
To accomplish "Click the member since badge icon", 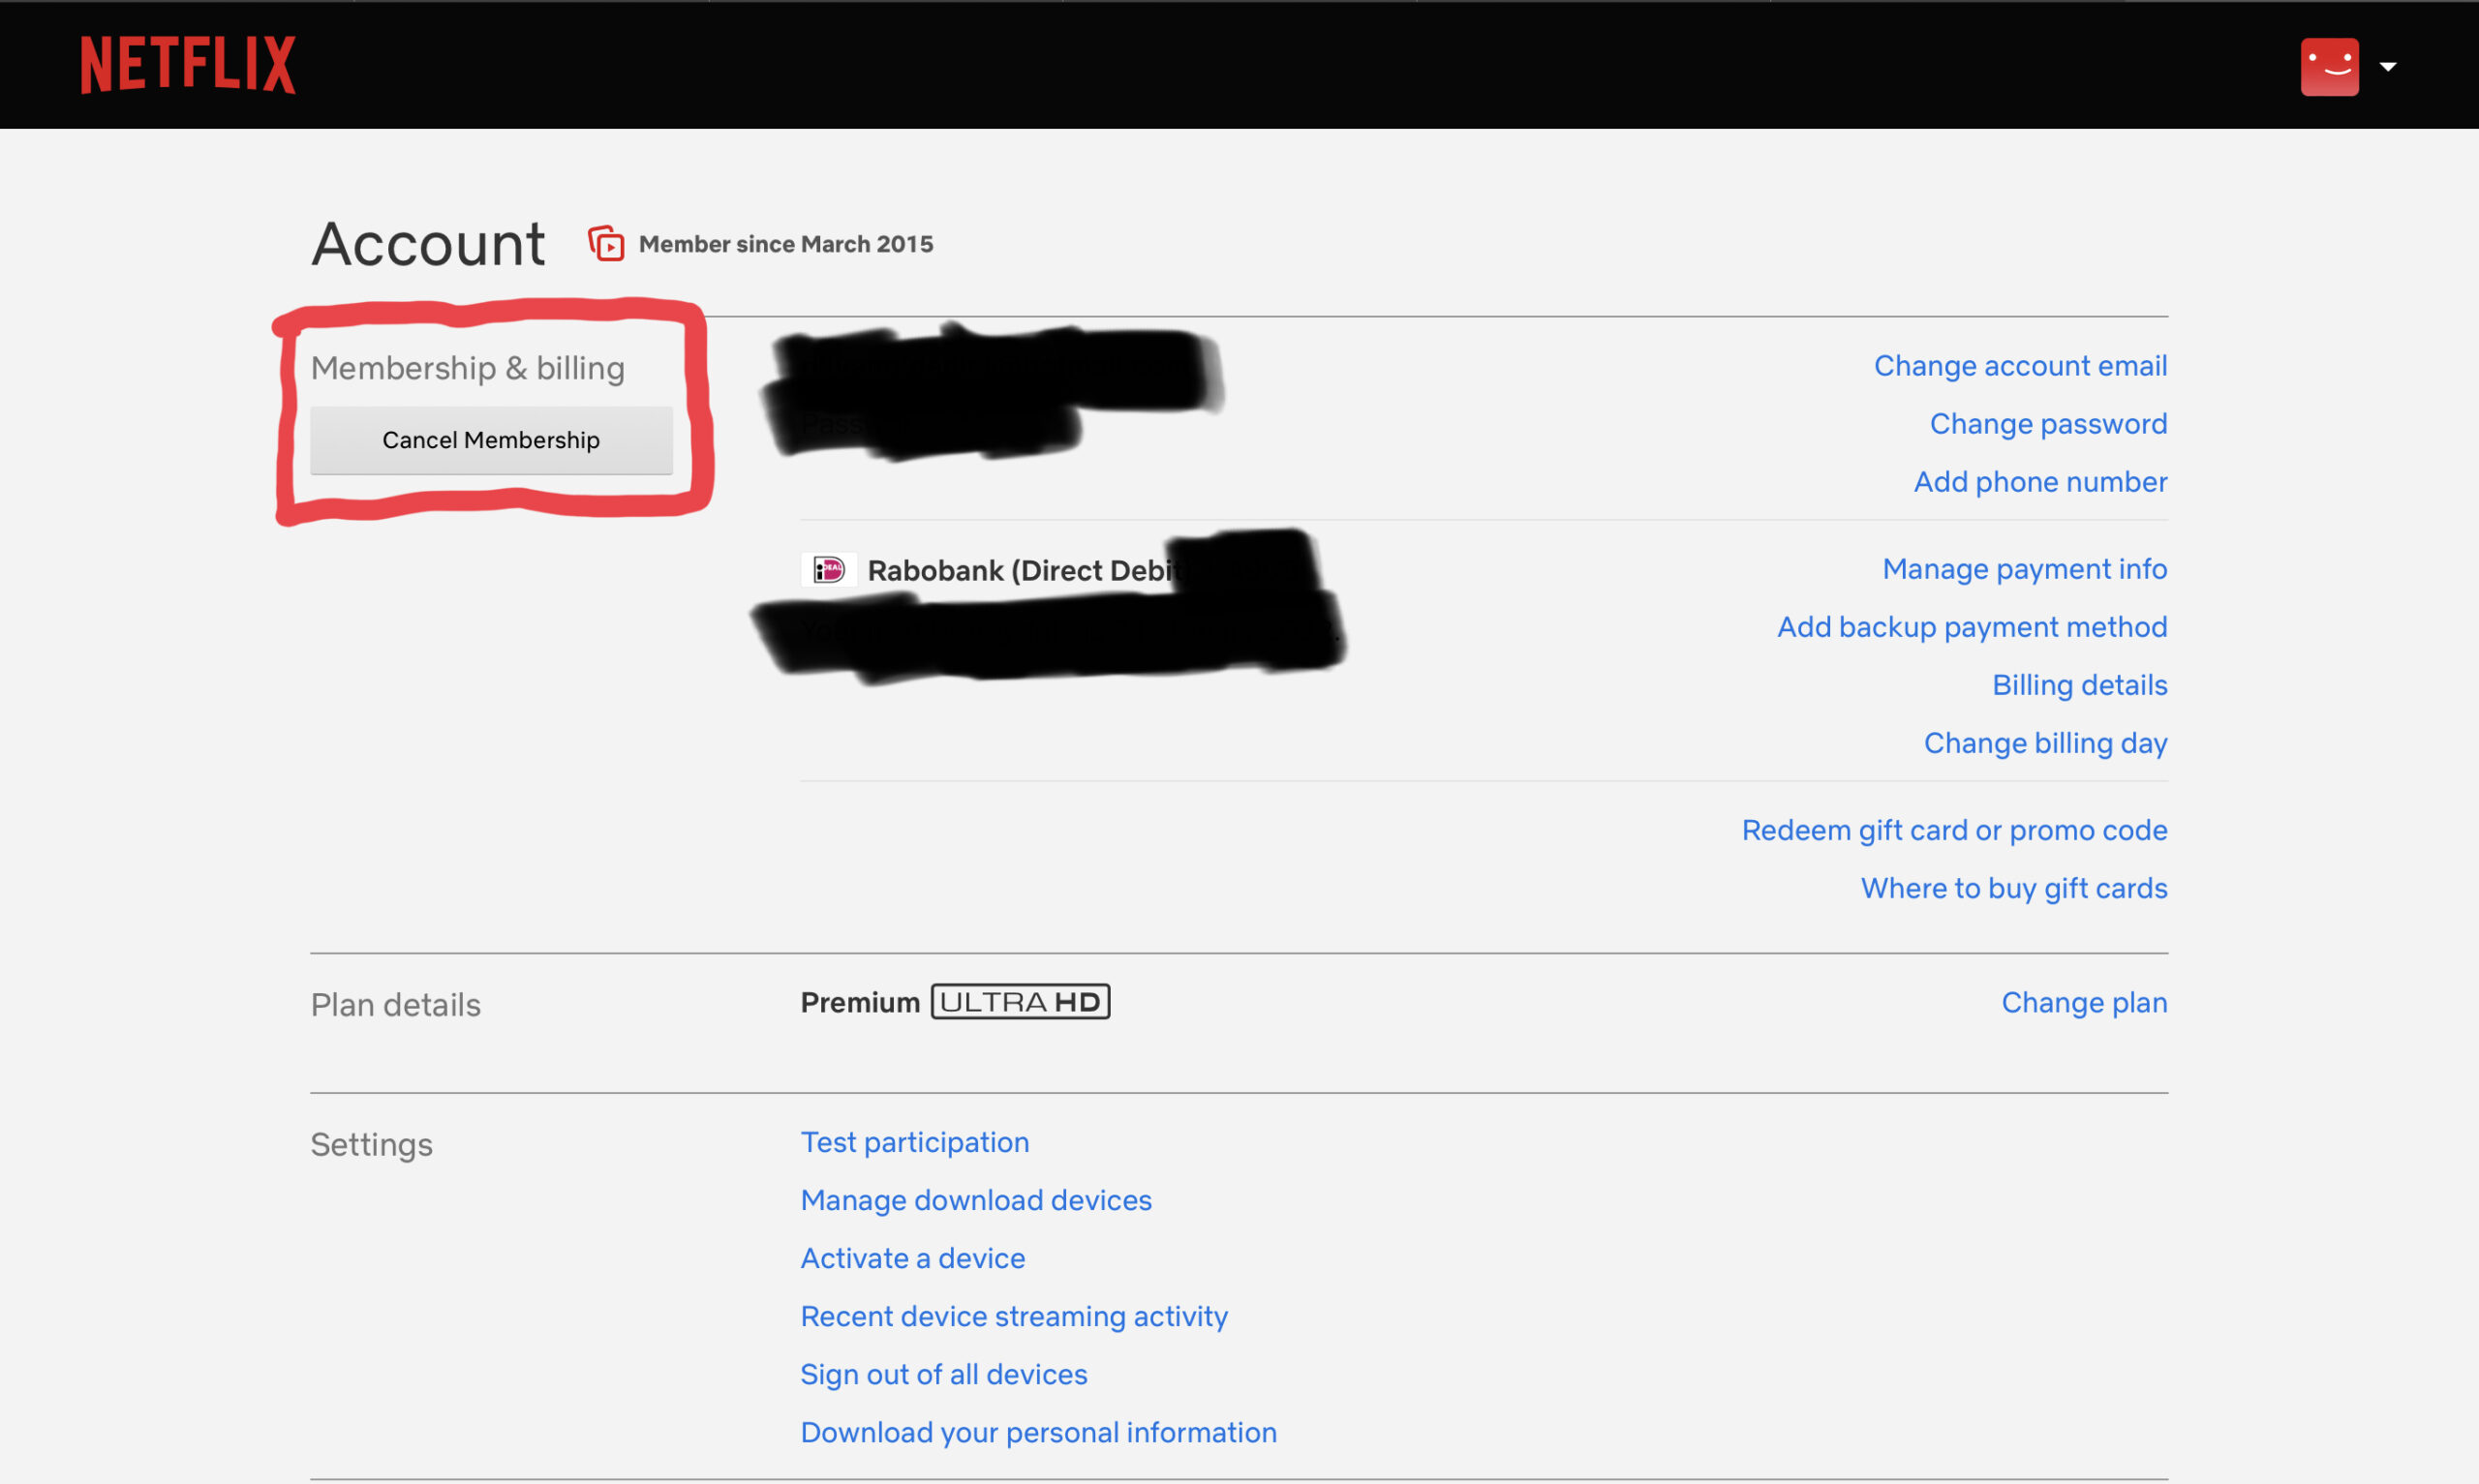I will coord(606,244).
